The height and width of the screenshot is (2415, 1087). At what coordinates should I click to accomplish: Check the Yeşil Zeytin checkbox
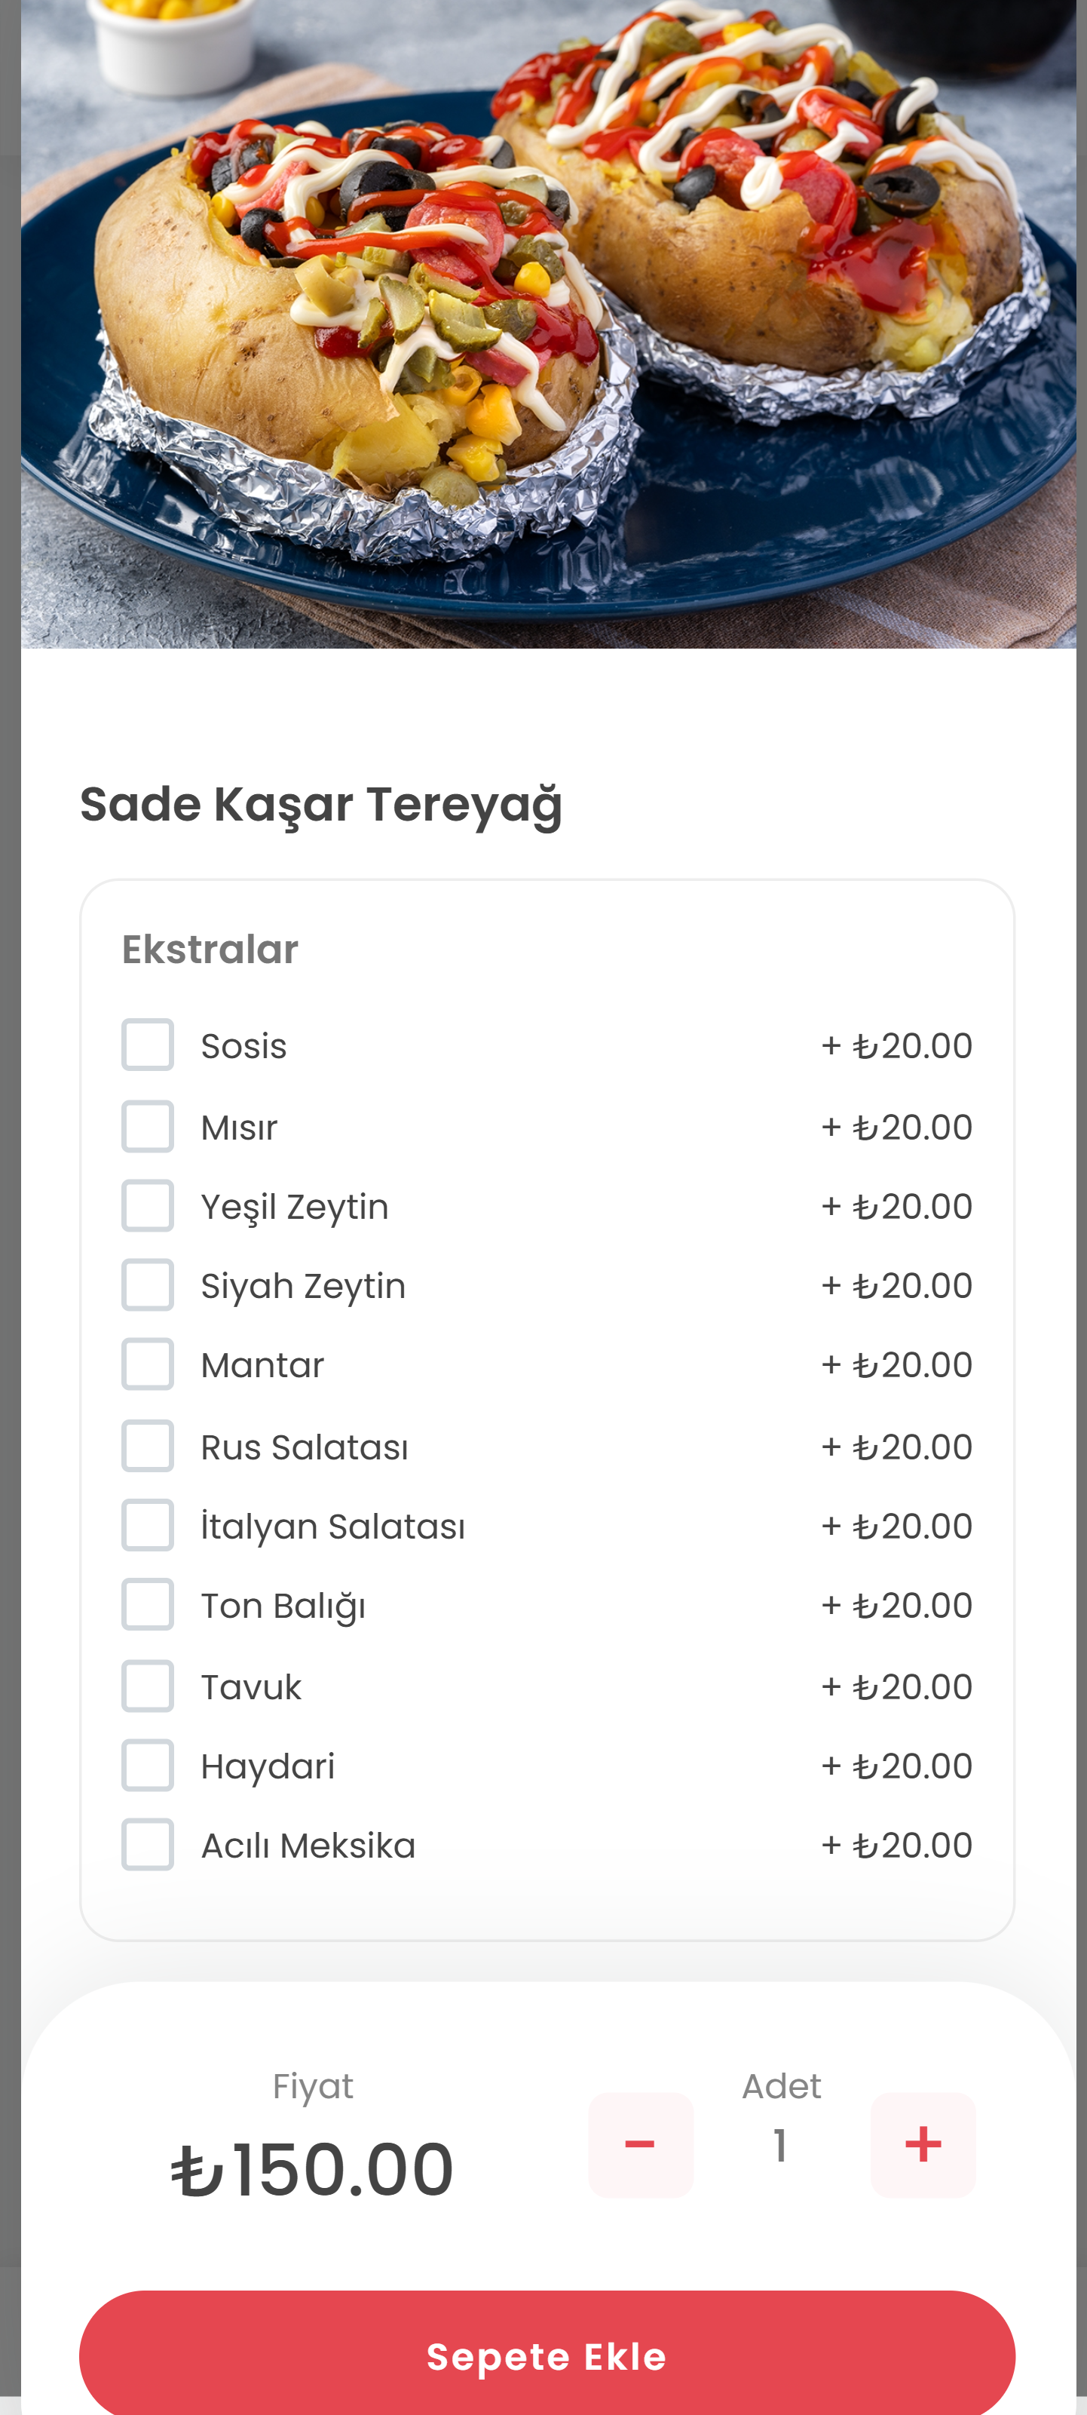(147, 1206)
